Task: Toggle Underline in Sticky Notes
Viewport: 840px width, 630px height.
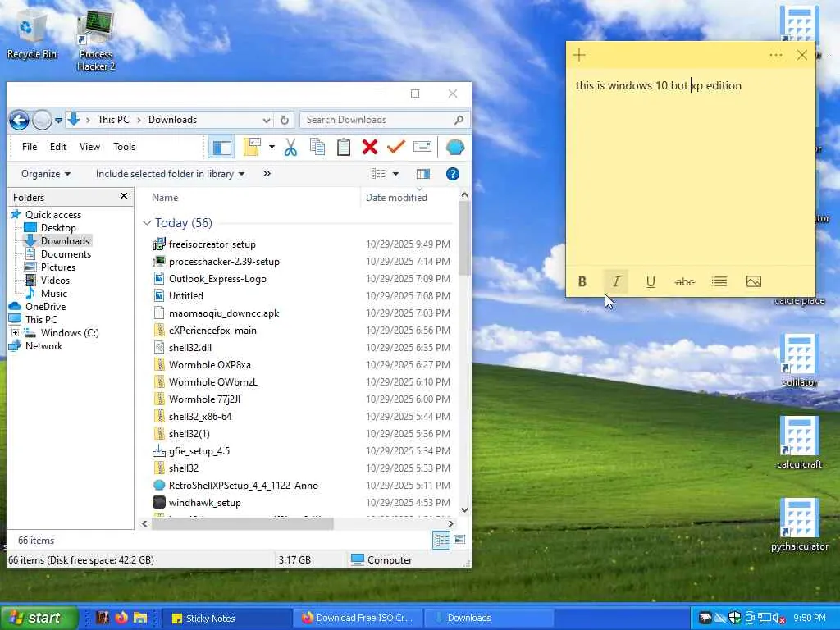Action: click(x=651, y=282)
